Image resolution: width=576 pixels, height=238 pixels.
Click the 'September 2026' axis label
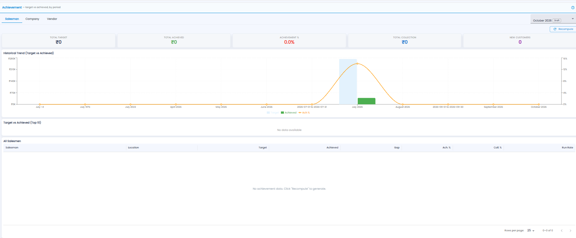click(x=493, y=107)
